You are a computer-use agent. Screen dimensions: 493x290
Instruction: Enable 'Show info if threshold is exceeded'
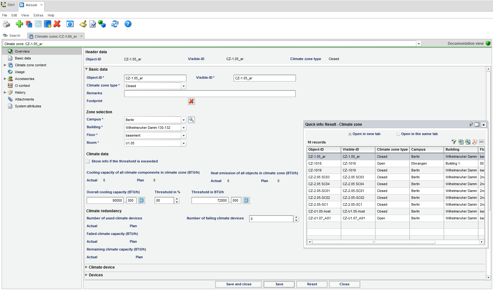click(88, 161)
